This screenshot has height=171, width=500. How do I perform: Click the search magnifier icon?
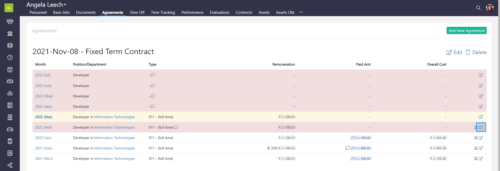(478, 8)
